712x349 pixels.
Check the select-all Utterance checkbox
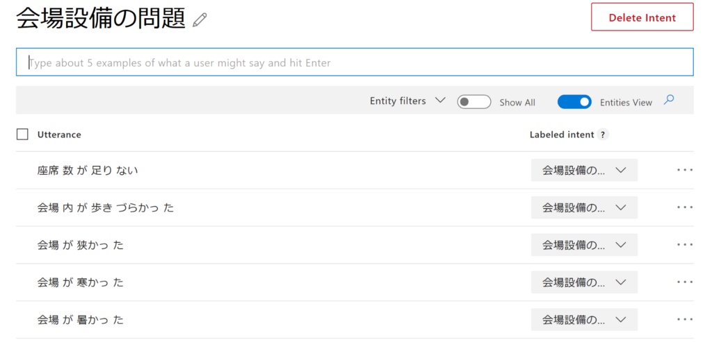(x=22, y=135)
